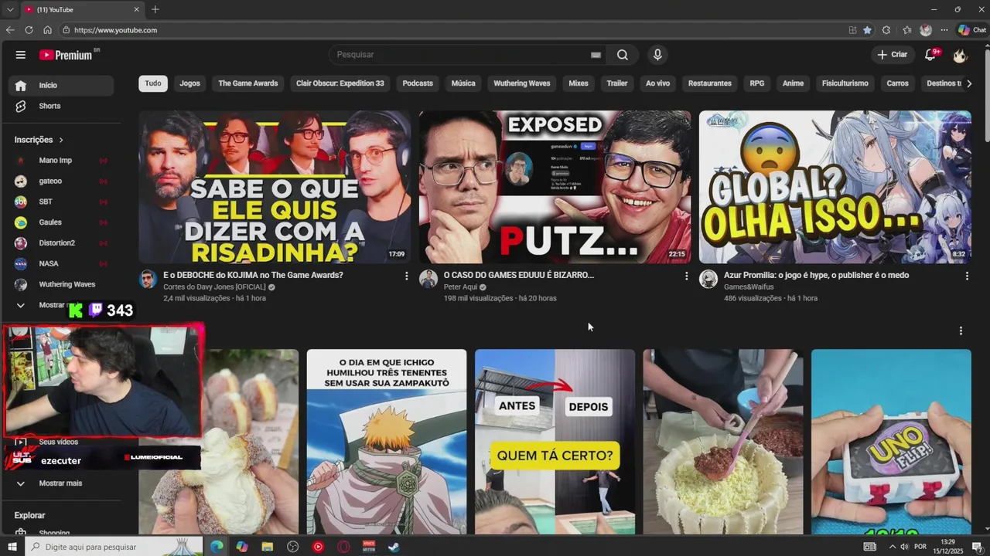Viewport: 990px width, 556px height.
Task: Open Shorts in the sidebar
Action: point(62,106)
